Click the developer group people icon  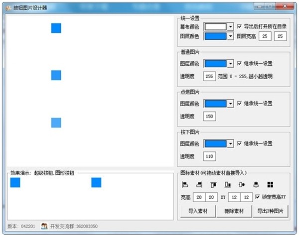point(44,226)
